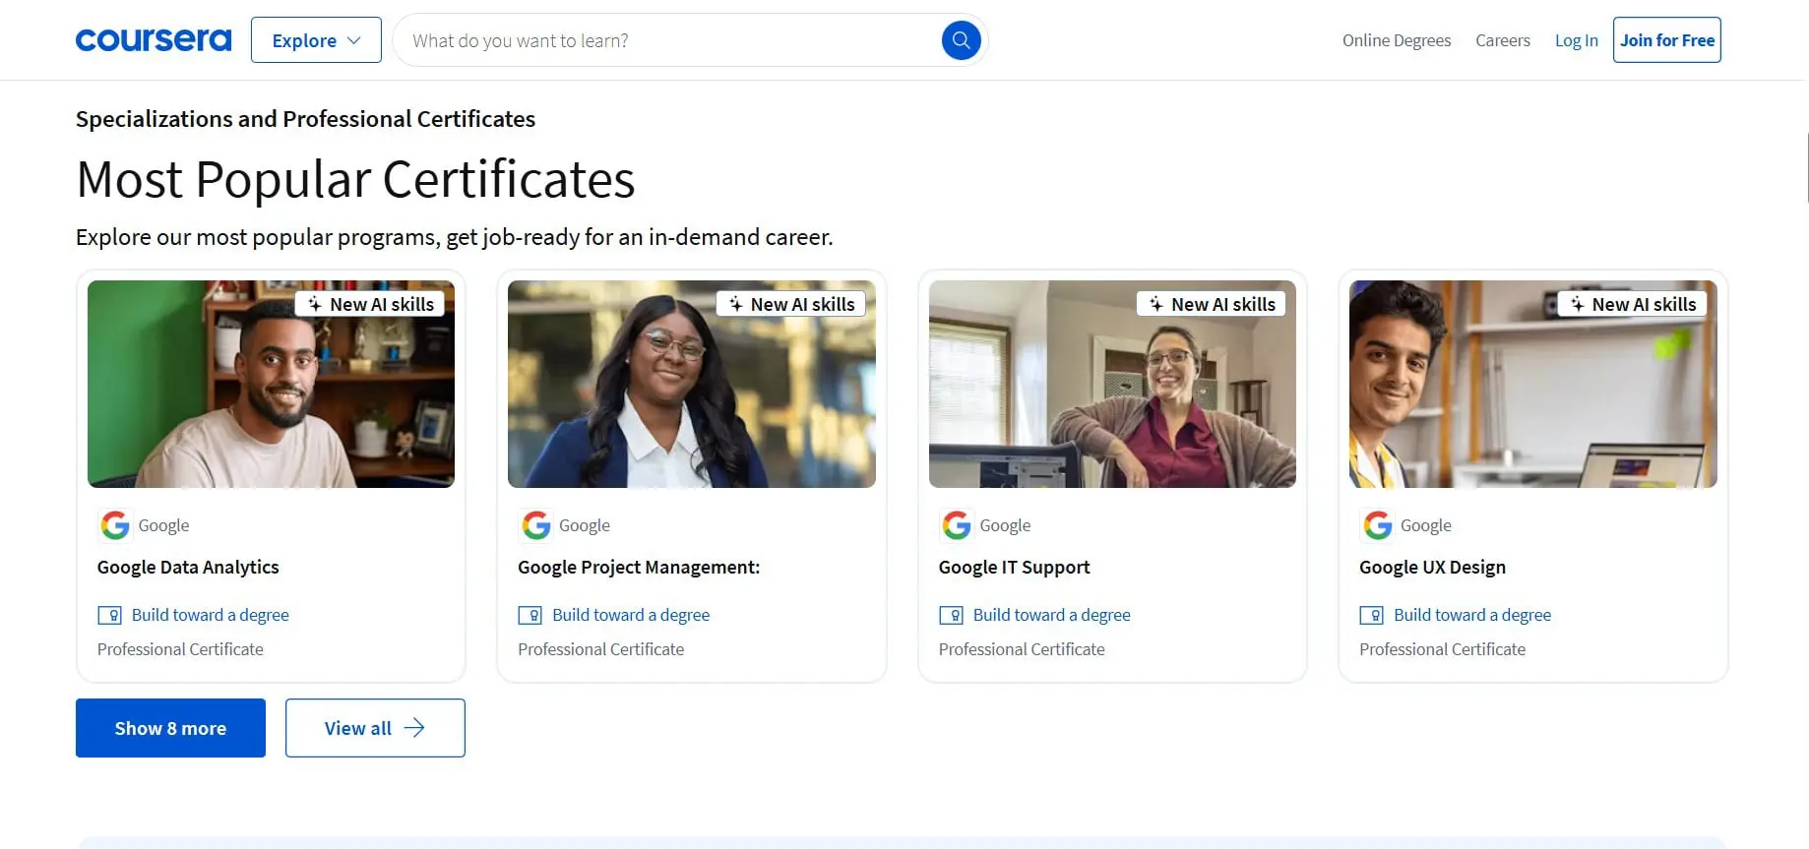Image resolution: width=1809 pixels, height=849 pixels.
Task: Click degree icon on IT Support card
Action: pyautogui.click(x=951, y=616)
